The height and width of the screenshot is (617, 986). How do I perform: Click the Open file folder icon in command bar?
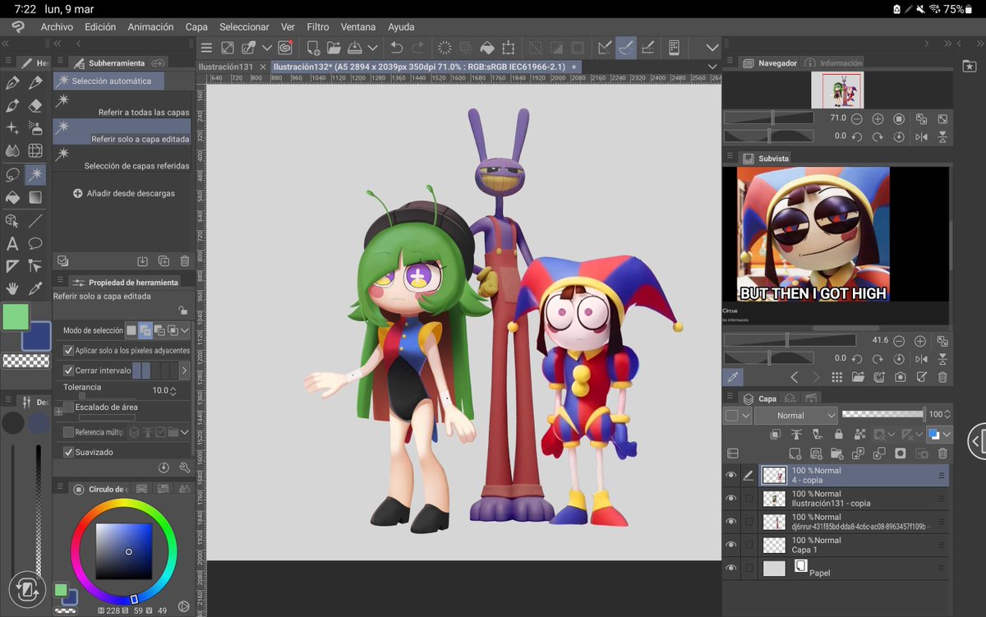334,48
